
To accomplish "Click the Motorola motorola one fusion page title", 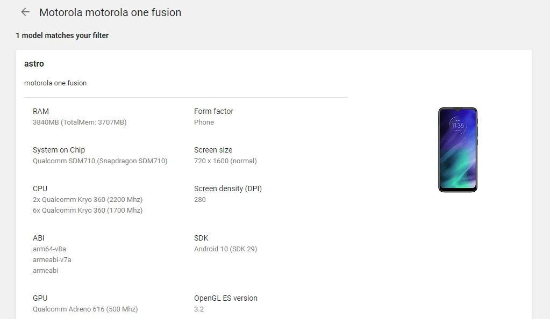I will click(x=110, y=12).
